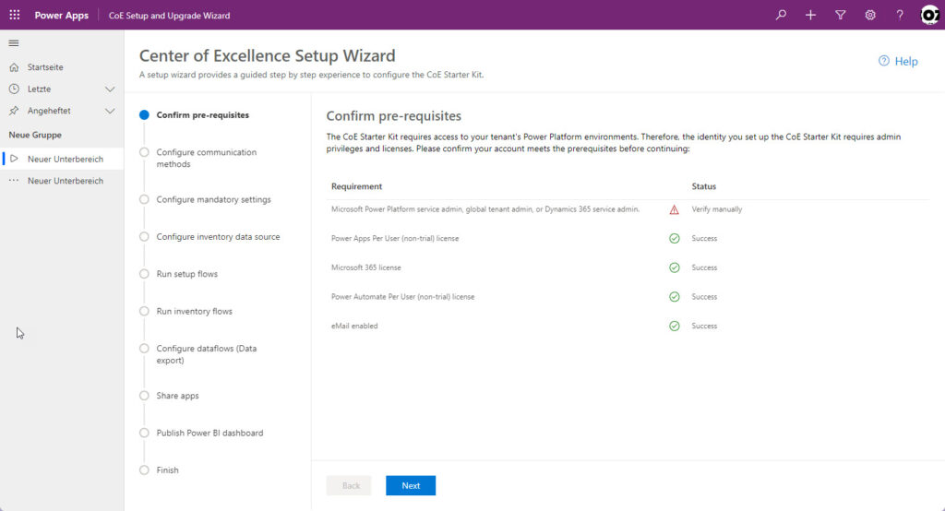Viewport: 945px width, 511px height.
Task: Click the Next button
Action: pos(411,486)
